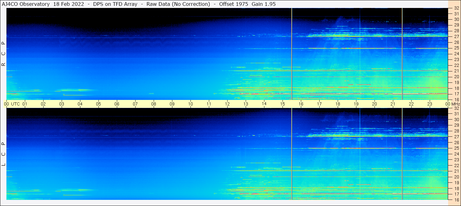Click the "Offset 1975" value in header
This screenshot has width=461, height=206.
pyautogui.click(x=233, y=4)
